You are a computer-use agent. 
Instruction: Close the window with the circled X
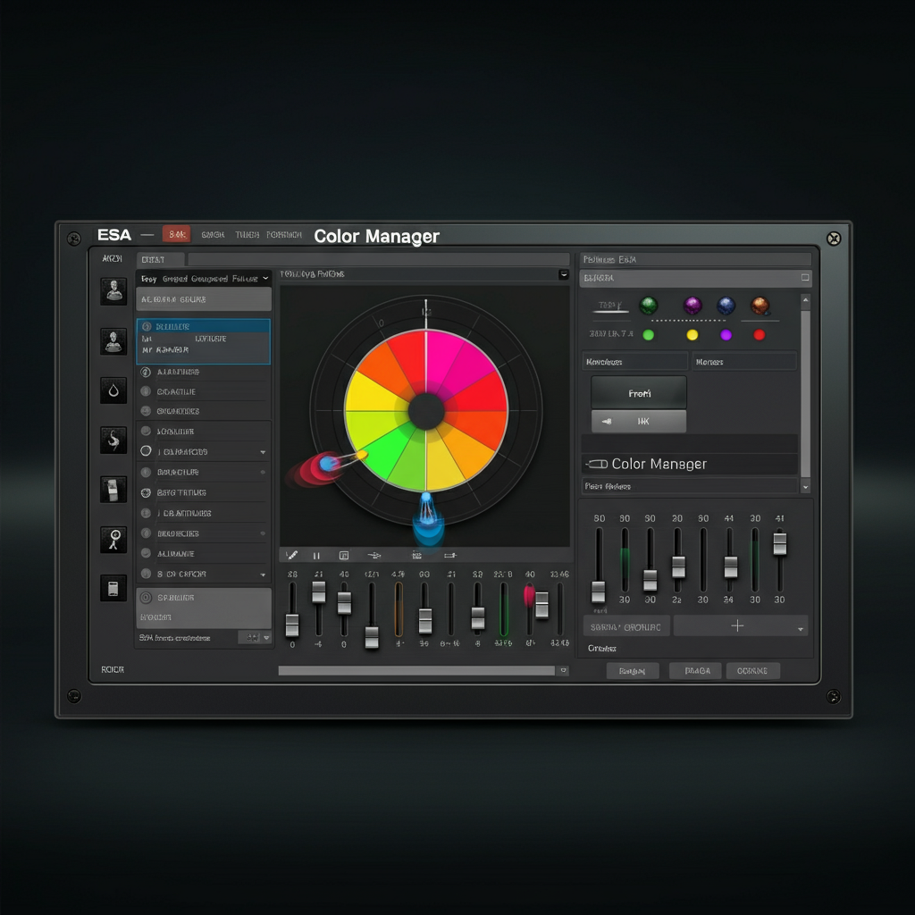coord(834,238)
